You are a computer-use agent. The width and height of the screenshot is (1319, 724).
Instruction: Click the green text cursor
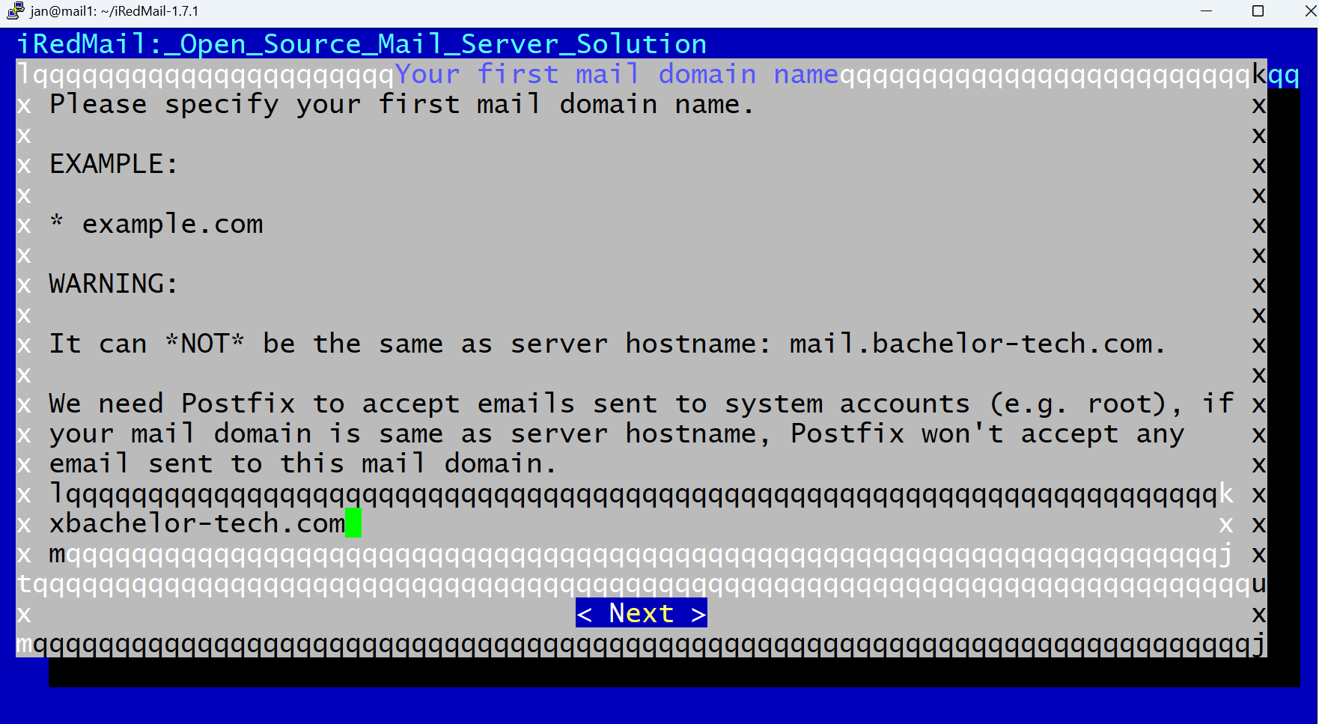coord(353,523)
